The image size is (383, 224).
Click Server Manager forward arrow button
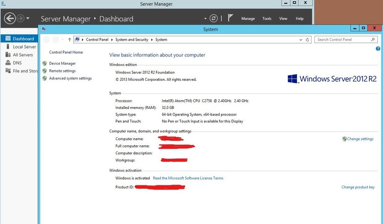[20, 18]
